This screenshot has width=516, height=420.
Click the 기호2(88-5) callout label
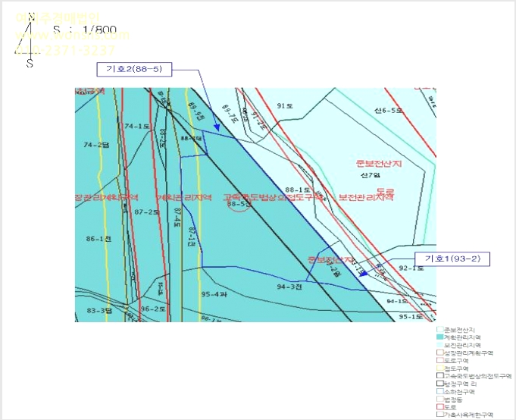point(134,69)
